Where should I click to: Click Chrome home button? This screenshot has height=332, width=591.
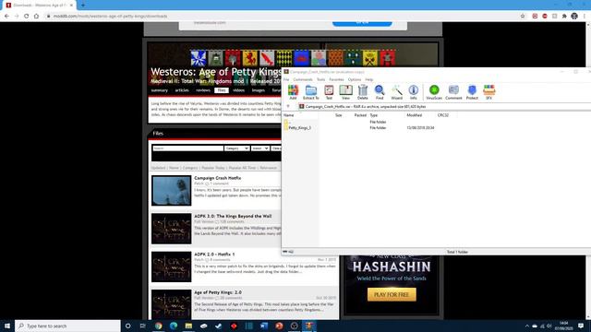click(x=36, y=17)
